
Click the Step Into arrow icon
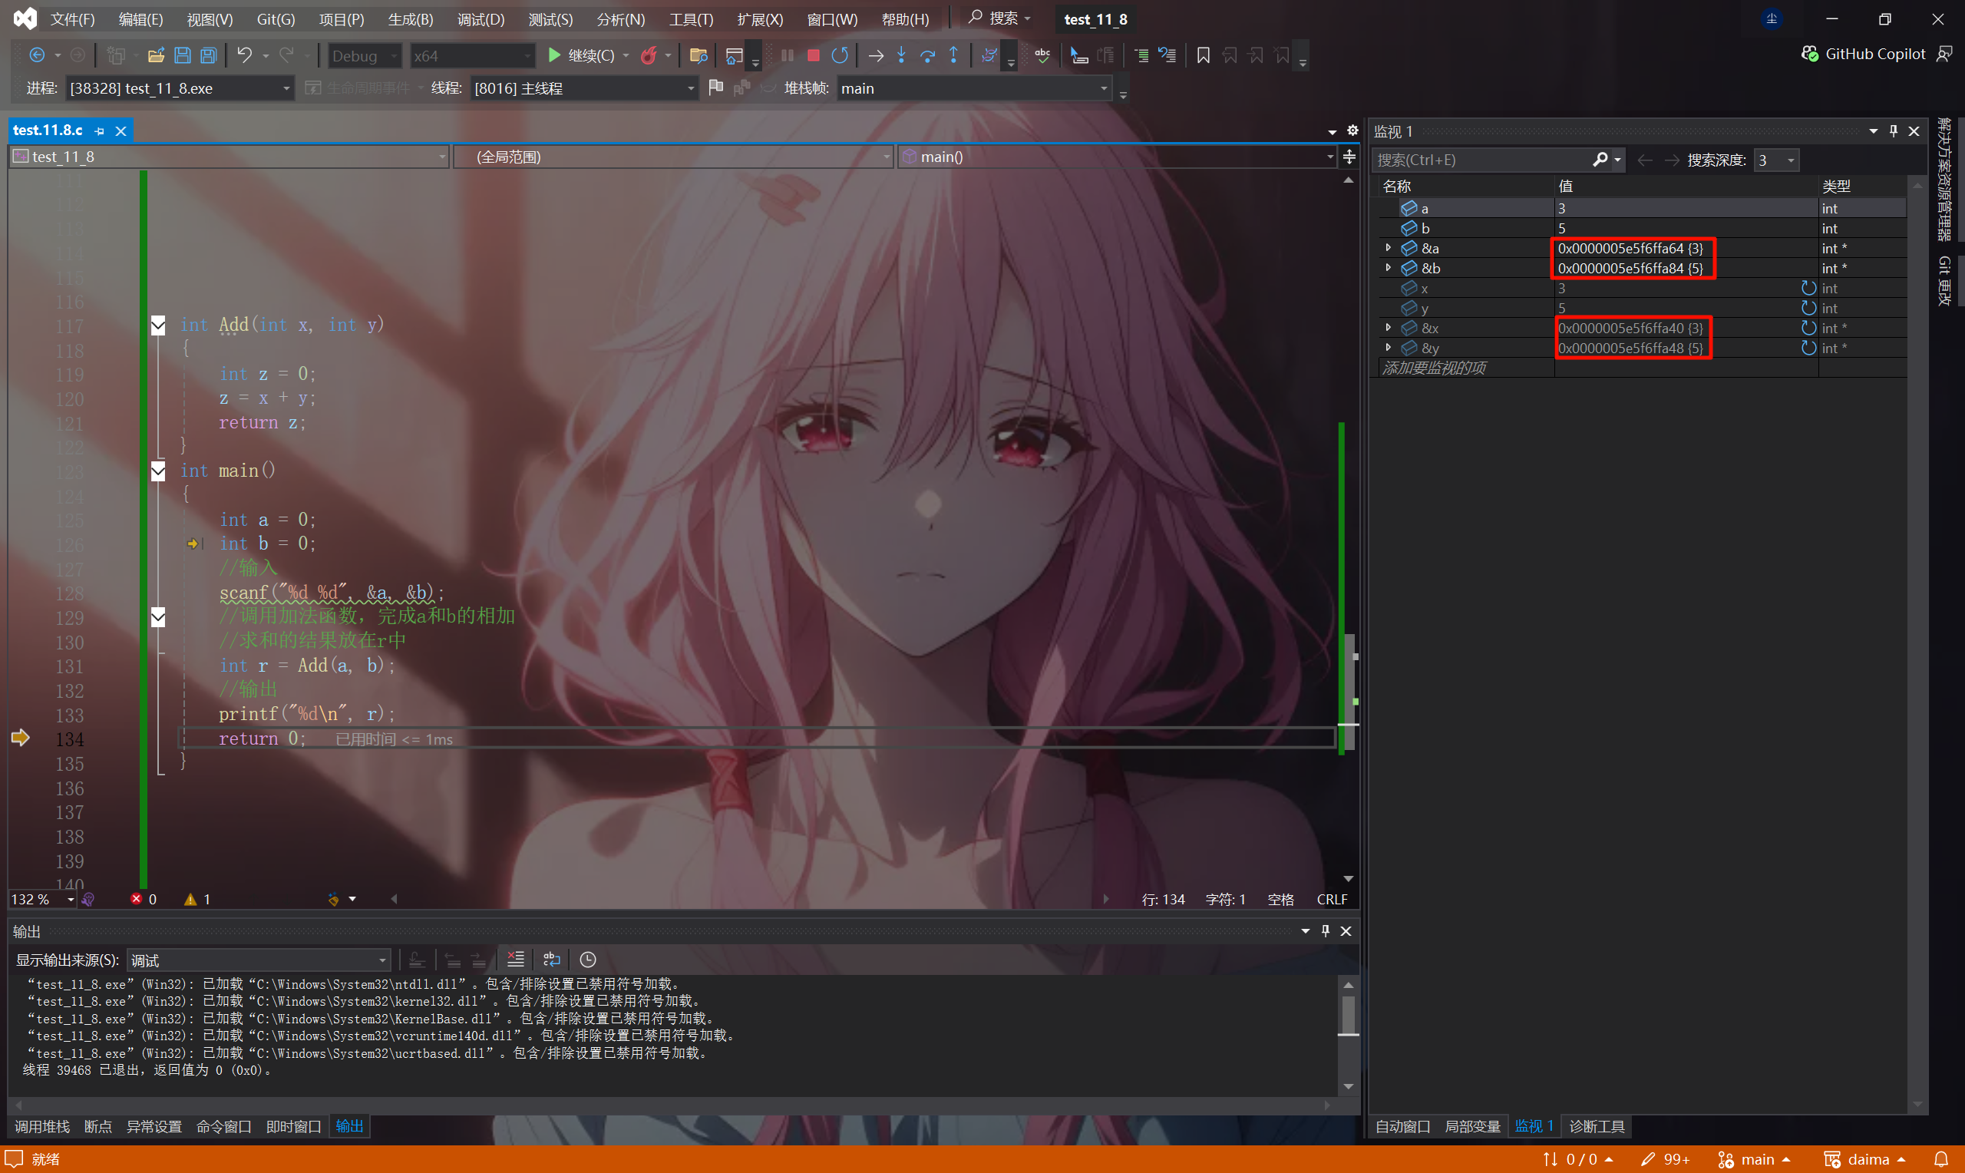click(x=901, y=55)
